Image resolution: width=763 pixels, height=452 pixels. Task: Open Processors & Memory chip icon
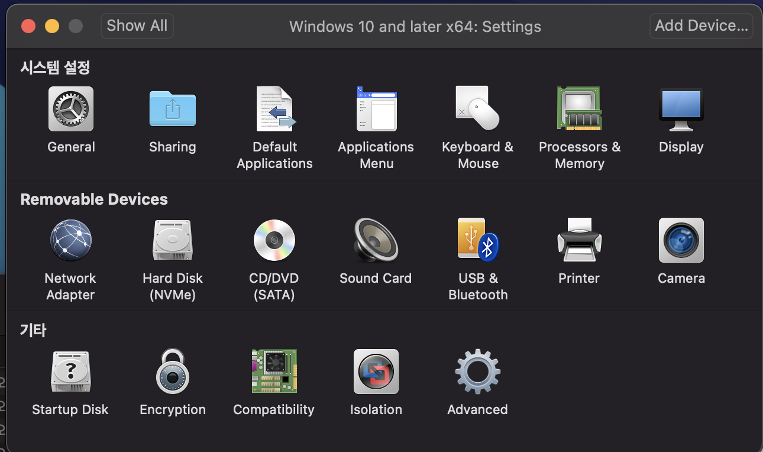(580, 109)
